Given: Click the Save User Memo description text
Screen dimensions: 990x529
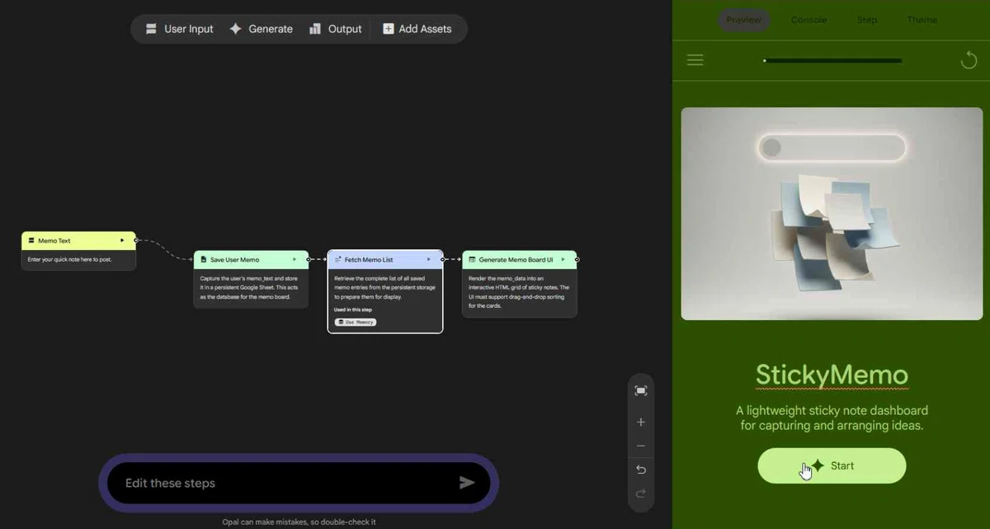Looking at the screenshot, I should pos(250,287).
